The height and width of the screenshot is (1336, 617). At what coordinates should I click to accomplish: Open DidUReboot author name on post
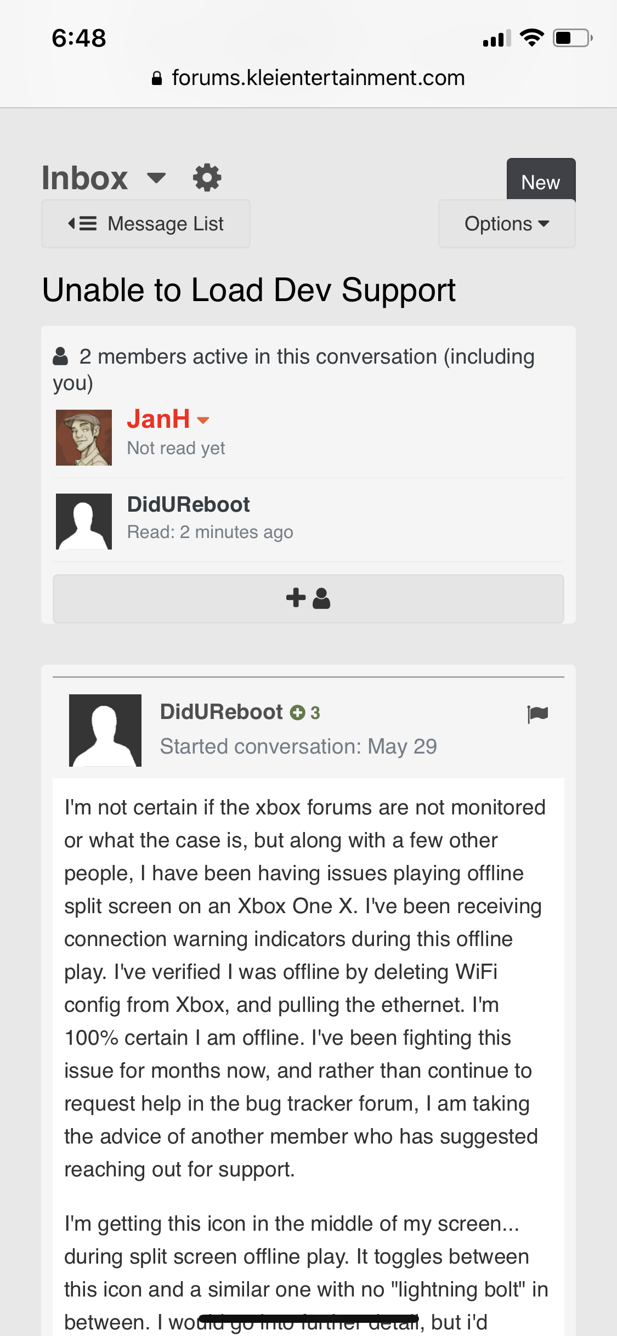(221, 712)
